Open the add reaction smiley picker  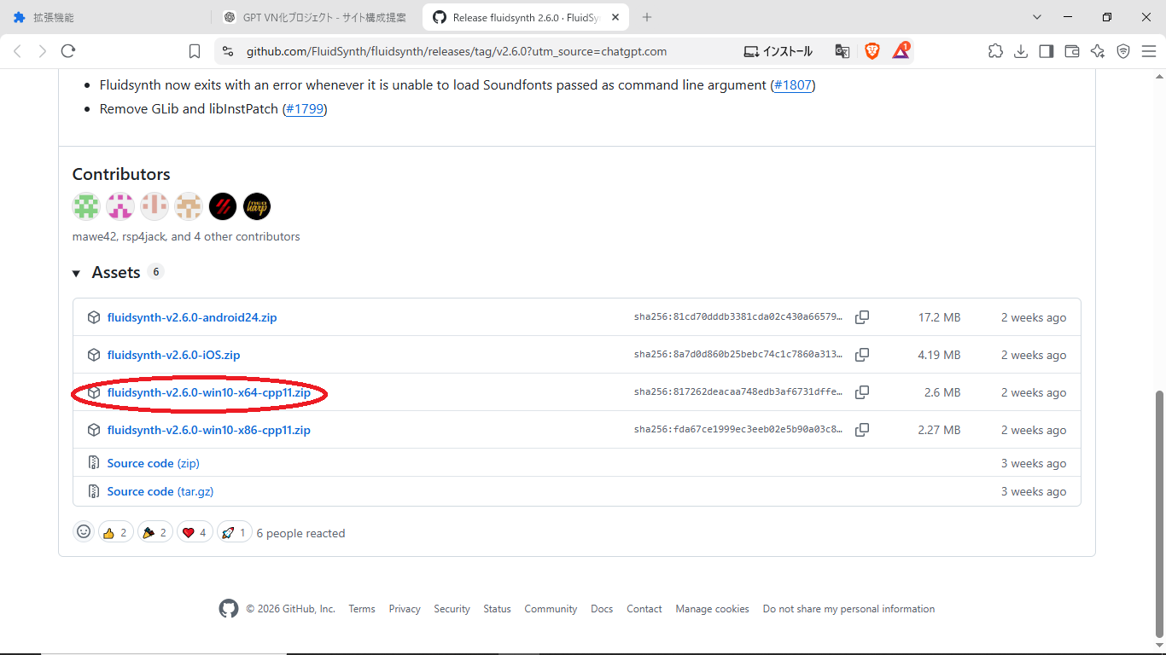pos(84,531)
